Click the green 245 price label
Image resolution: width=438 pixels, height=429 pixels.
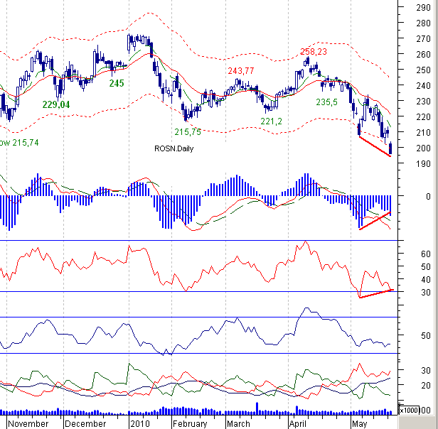117,83
